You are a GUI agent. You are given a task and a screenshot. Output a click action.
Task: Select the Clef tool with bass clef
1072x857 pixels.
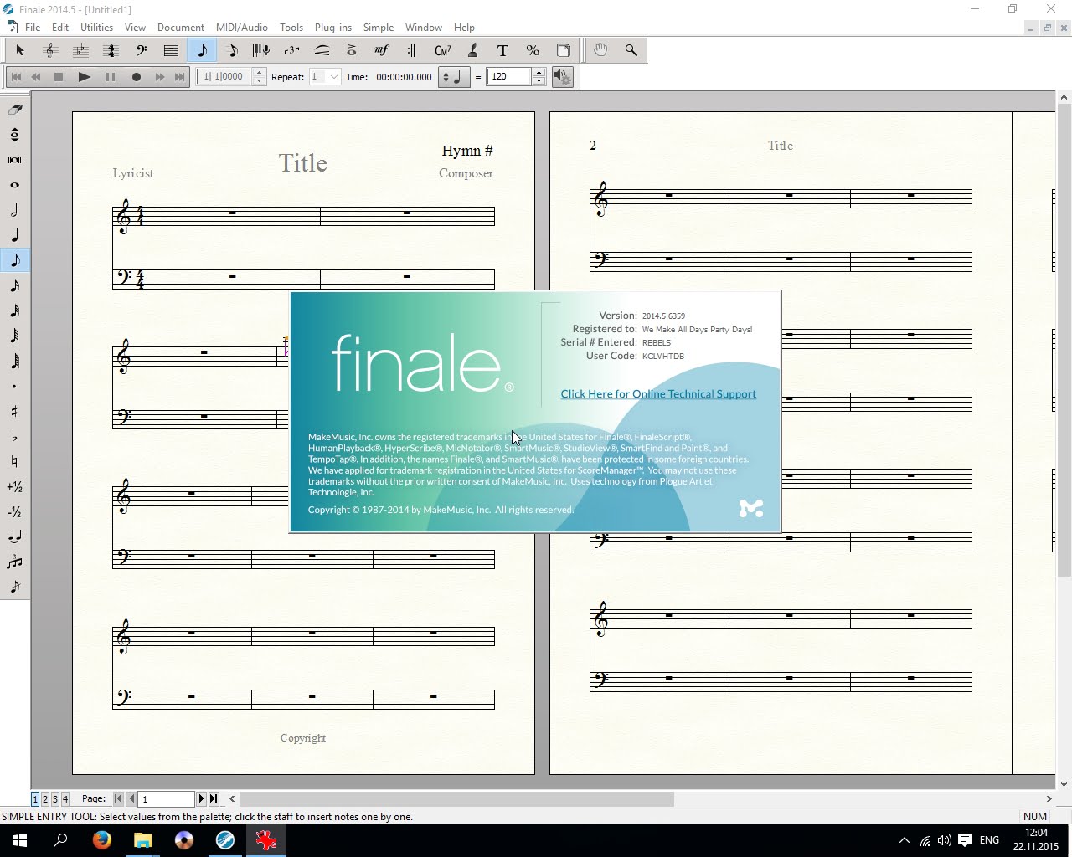(141, 50)
